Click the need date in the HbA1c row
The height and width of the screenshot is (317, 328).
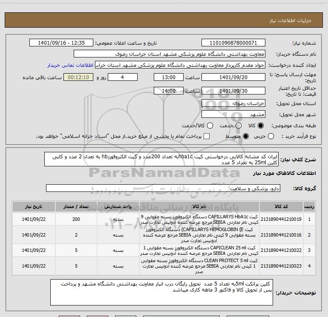pos(34,219)
